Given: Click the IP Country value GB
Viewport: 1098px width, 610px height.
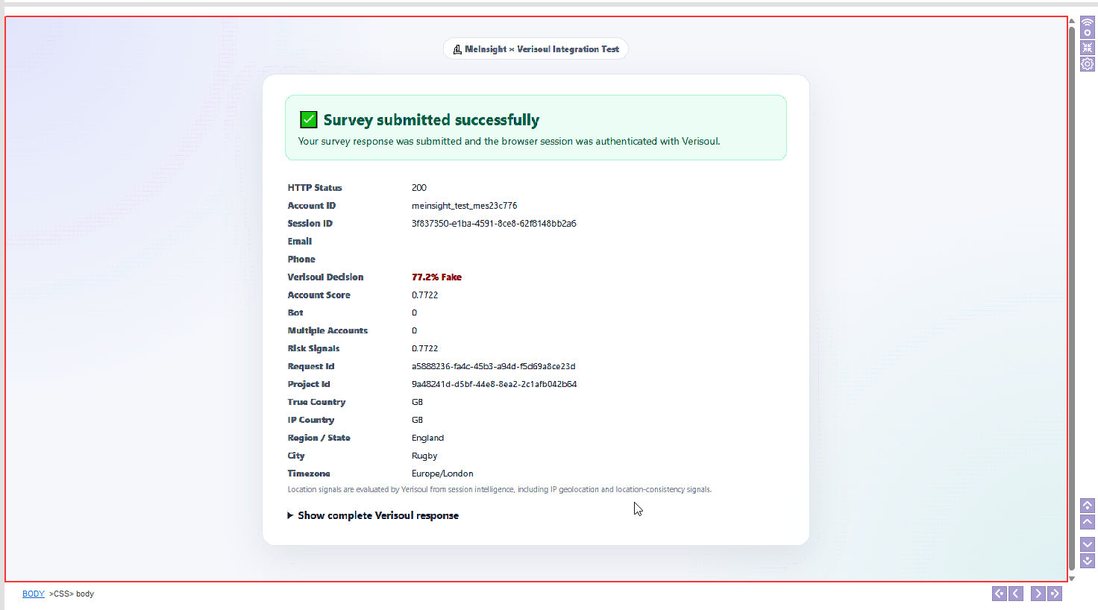Looking at the screenshot, I should click(x=417, y=421).
